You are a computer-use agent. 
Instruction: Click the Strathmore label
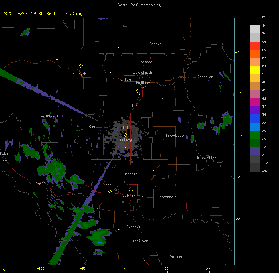tap(167, 197)
